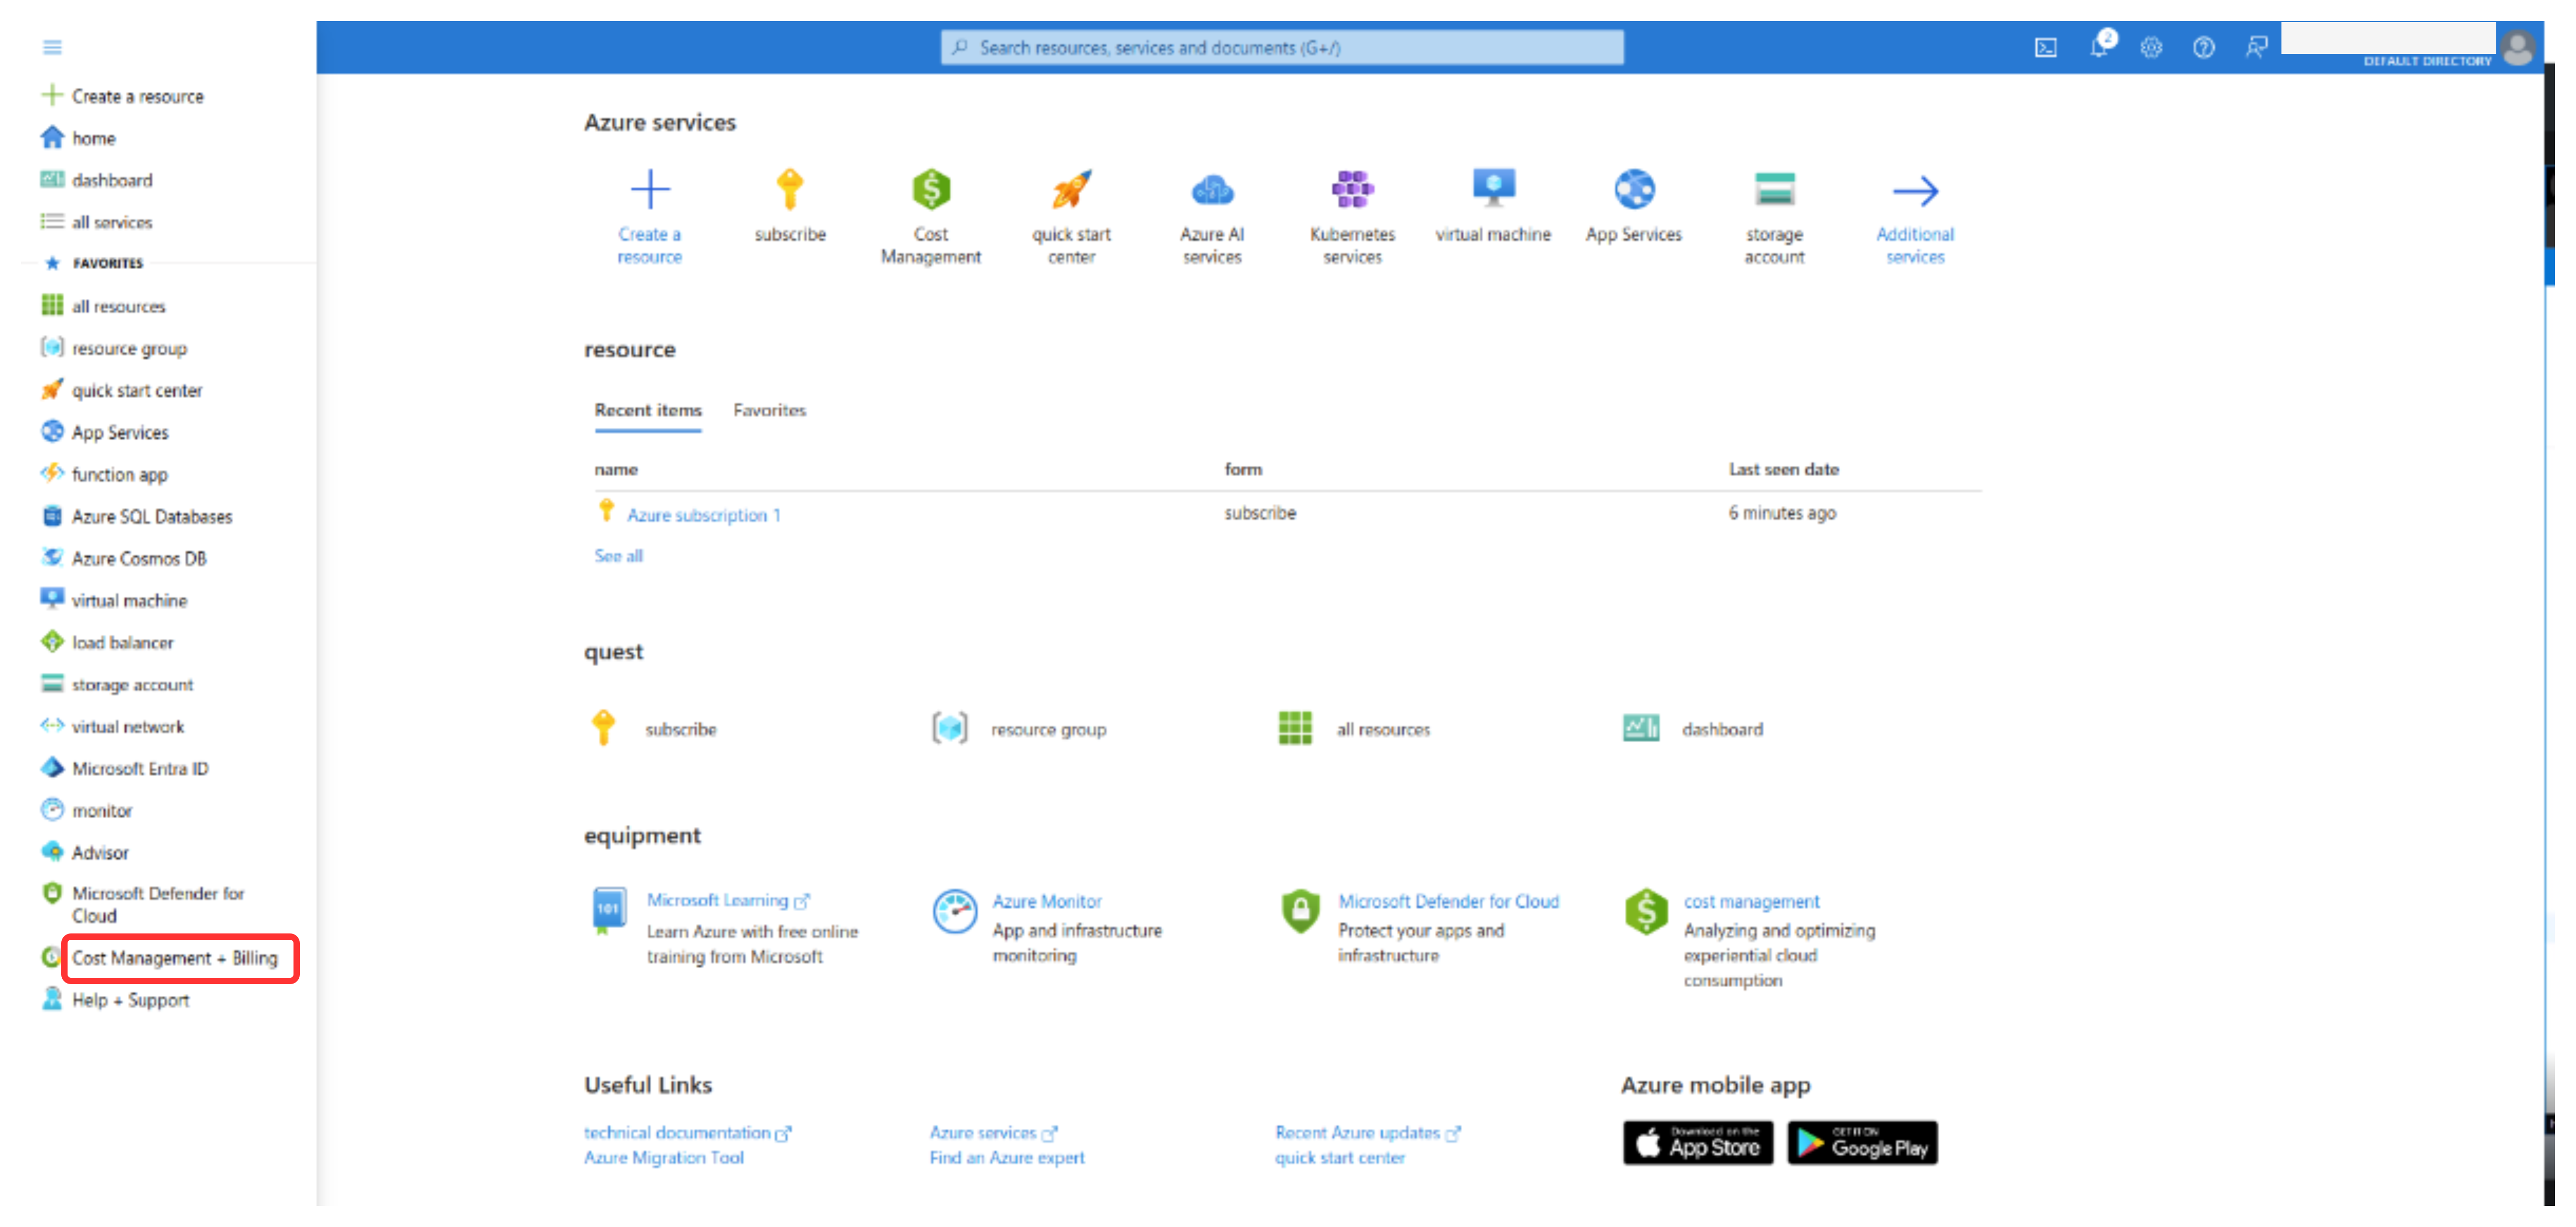This screenshot has width=2576, height=1227.
Task: Open the feedback icon in header
Action: point(2256,47)
